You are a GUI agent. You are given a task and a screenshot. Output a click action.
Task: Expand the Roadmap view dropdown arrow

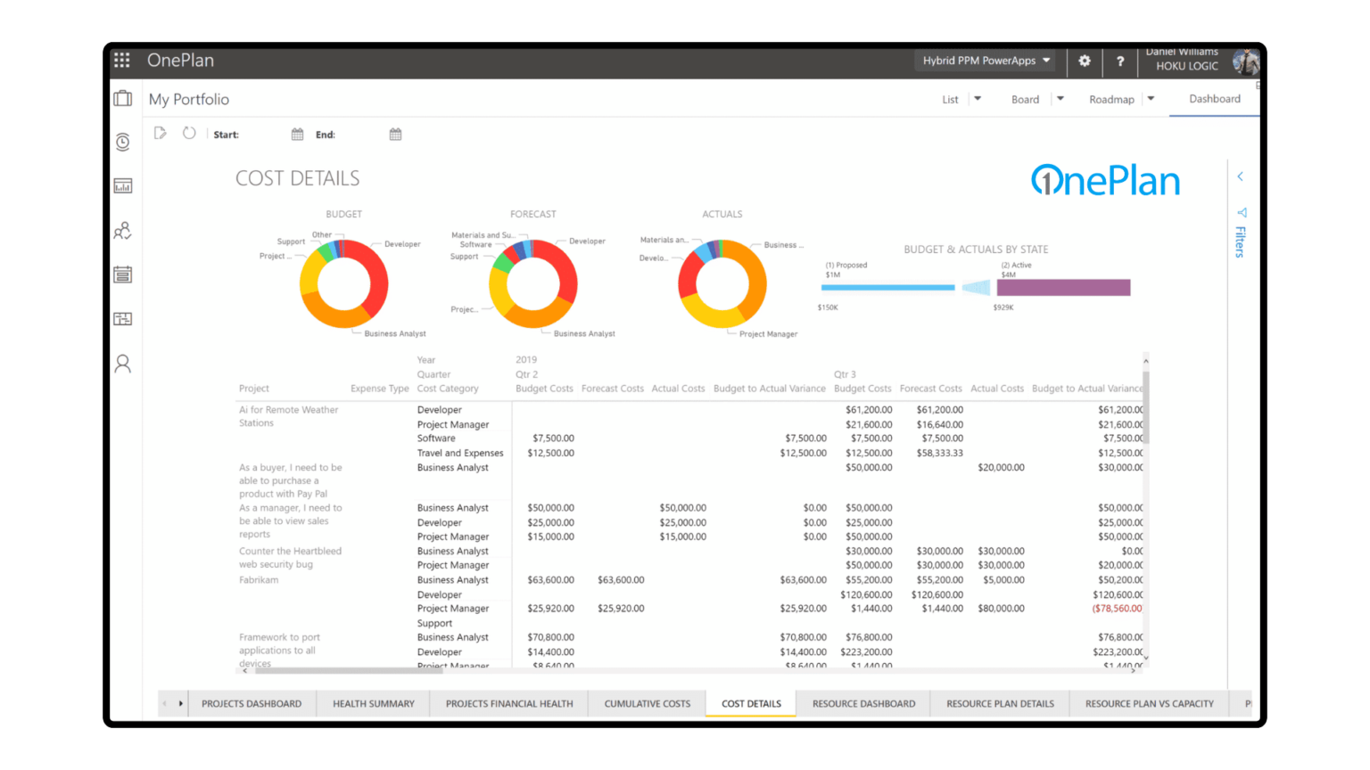click(1151, 99)
